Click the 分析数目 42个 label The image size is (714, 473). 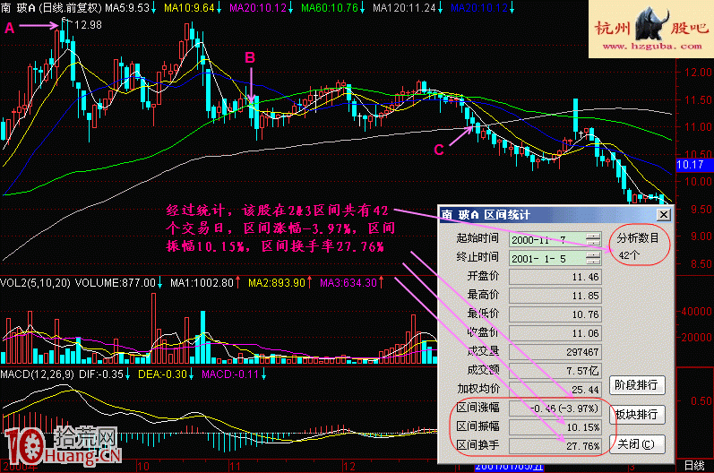(638, 246)
